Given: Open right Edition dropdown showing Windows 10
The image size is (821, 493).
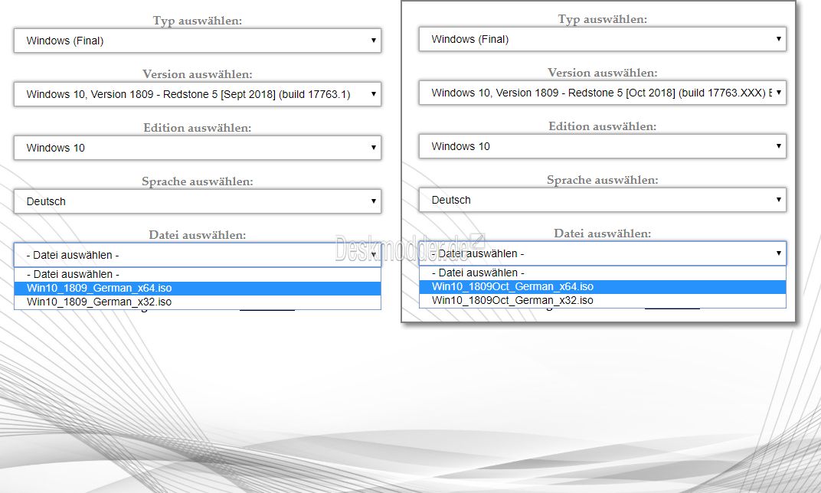Looking at the screenshot, I should click(x=603, y=146).
